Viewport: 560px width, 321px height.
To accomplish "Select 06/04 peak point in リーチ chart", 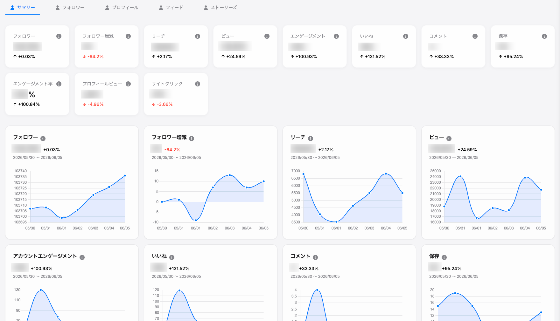I will [x=386, y=174].
